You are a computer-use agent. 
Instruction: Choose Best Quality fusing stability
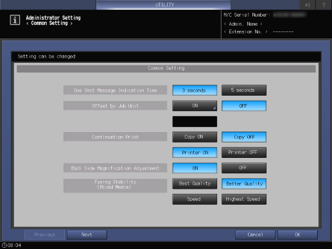click(195, 184)
